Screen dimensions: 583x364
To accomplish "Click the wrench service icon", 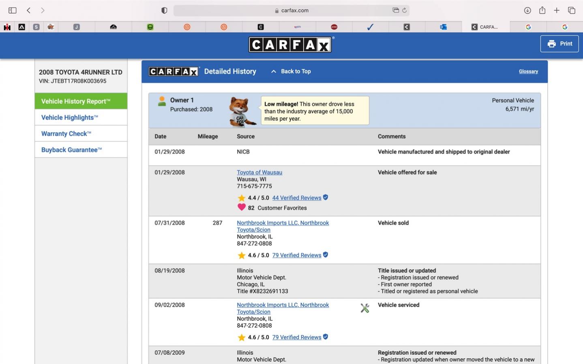I will [365, 308].
